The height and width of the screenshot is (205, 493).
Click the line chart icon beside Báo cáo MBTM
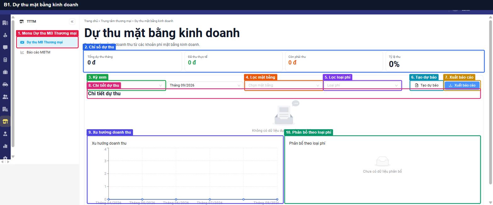pyautogui.click(x=22, y=52)
